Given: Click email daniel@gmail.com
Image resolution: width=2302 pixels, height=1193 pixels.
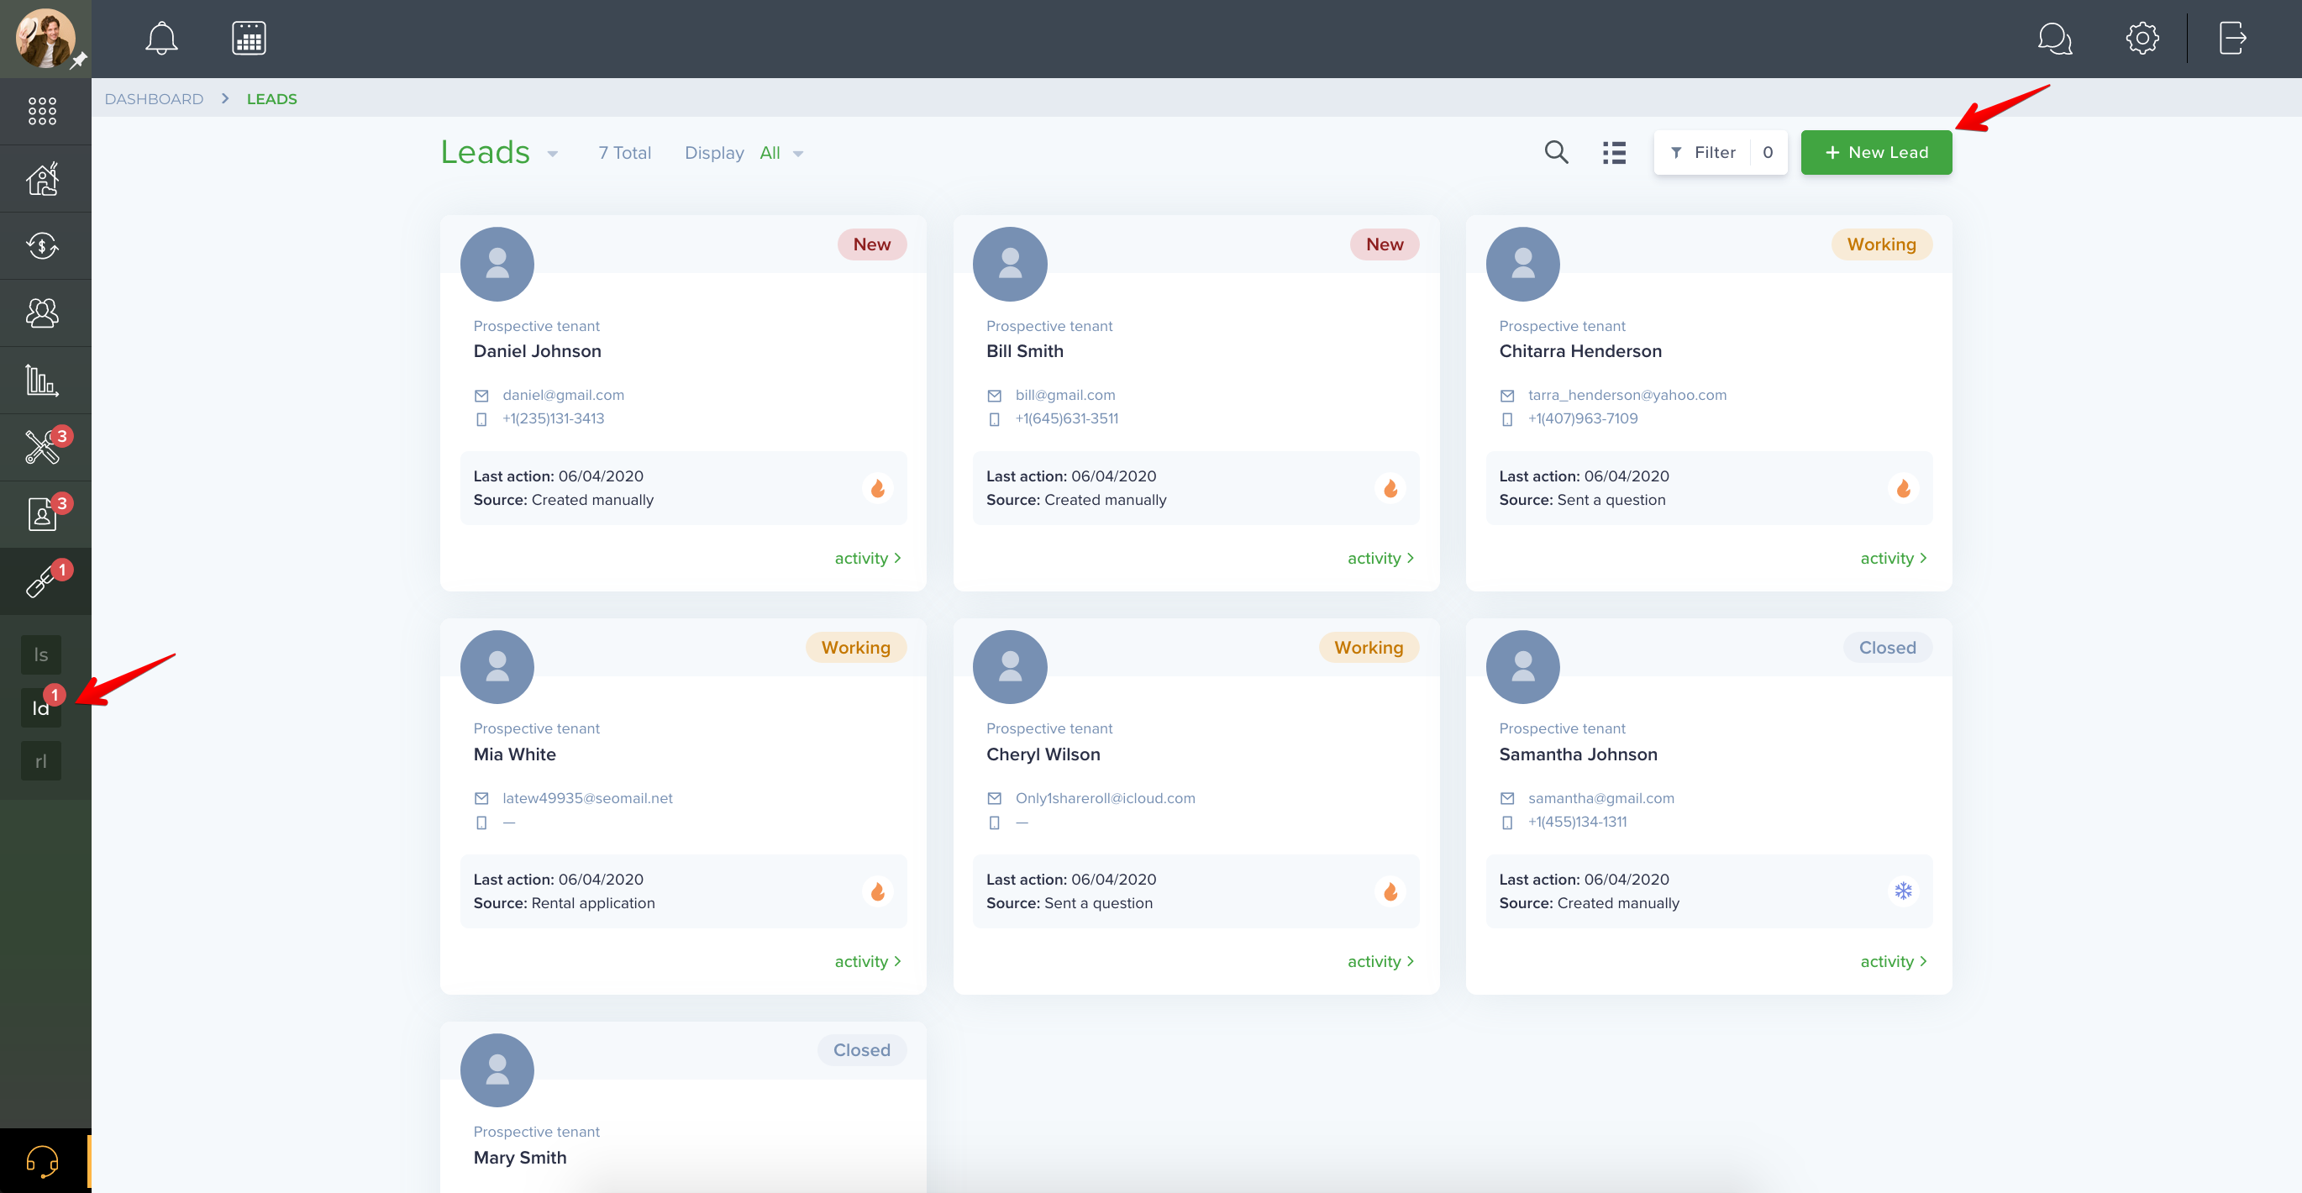Looking at the screenshot, I should 563,395.
